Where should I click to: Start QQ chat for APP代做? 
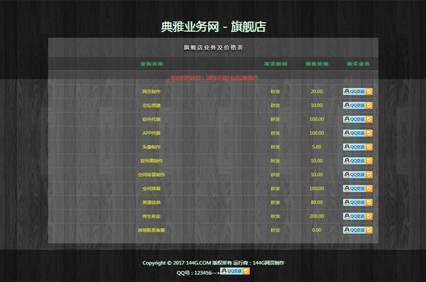(x=357, y=133)
